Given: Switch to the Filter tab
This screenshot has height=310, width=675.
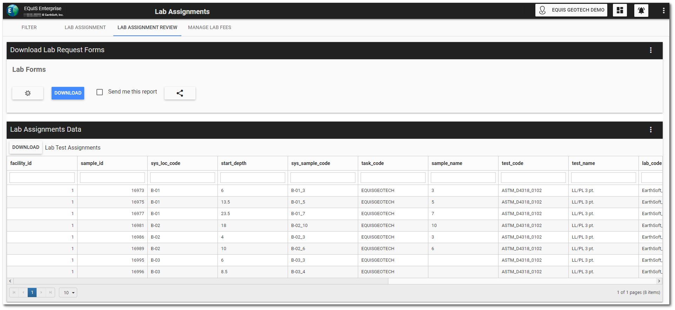Looking at the screenshot, I should coord(29,27).
